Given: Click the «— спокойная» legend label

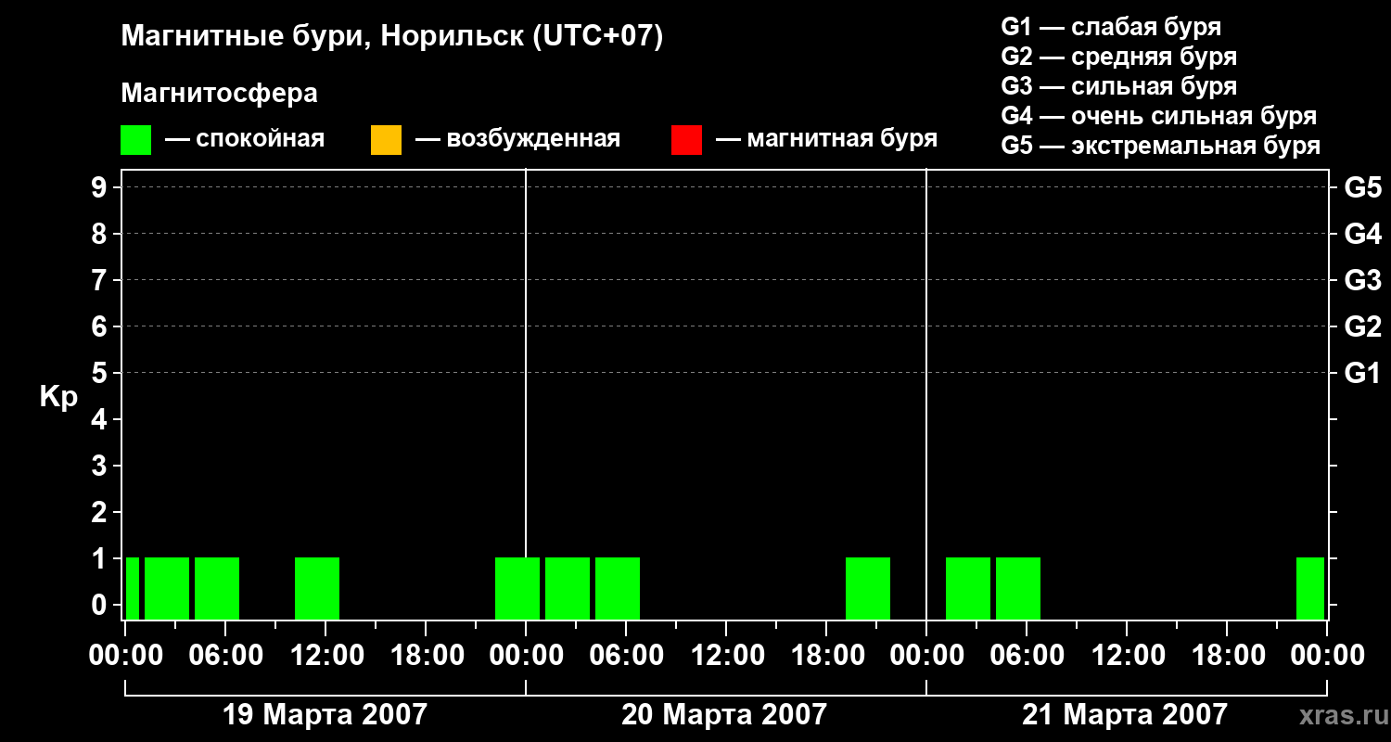Looking at the screenshot, I should [x=245, y=140].
